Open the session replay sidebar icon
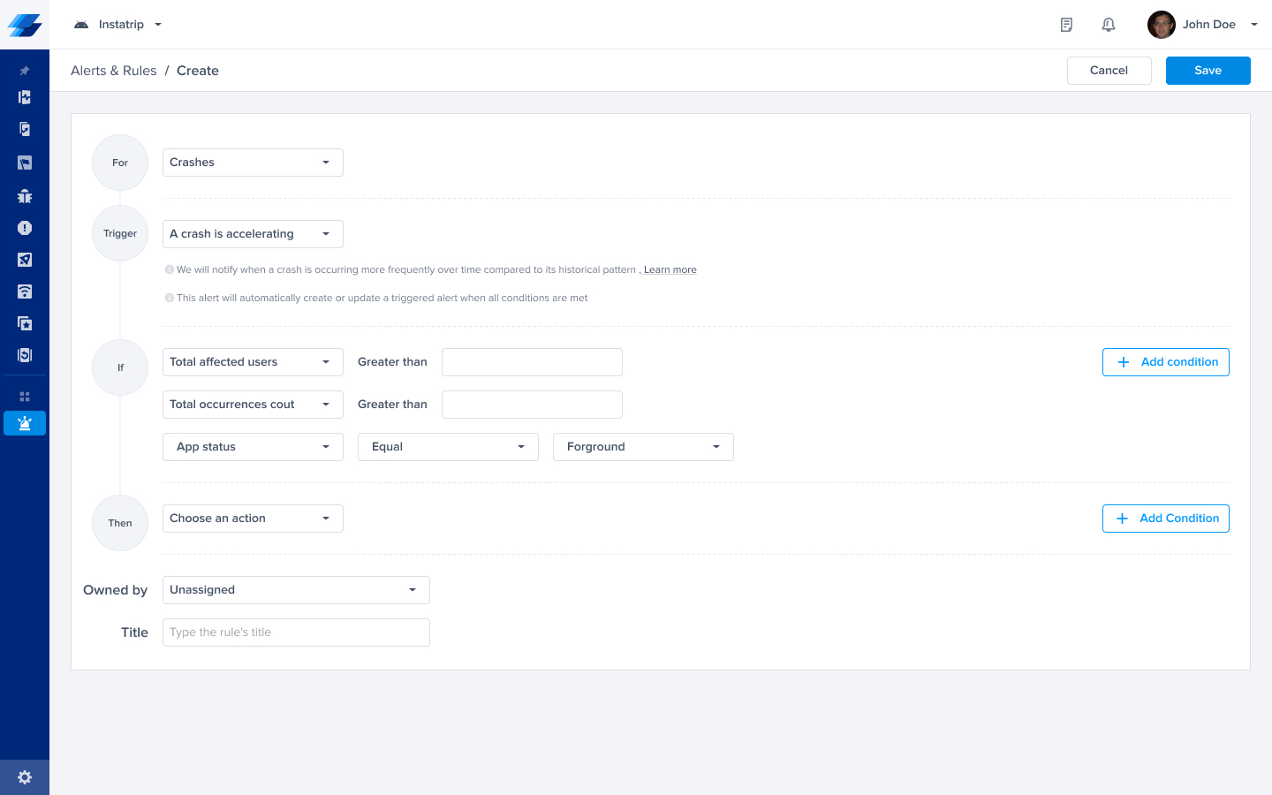Viewport: 1272px width, 795px height. 25,355
